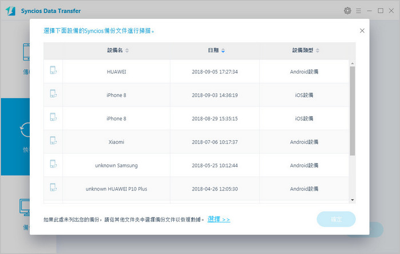400x254 pixels.
Task: Select the unknown HUAWEI P10 Plus entry
Action: pos(116,189)
